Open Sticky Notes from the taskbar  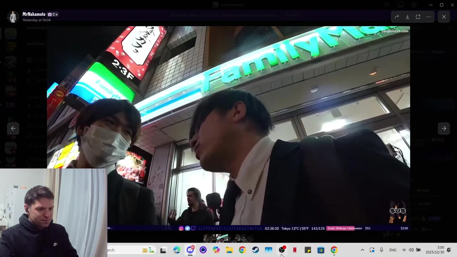[x=308, y=250]
